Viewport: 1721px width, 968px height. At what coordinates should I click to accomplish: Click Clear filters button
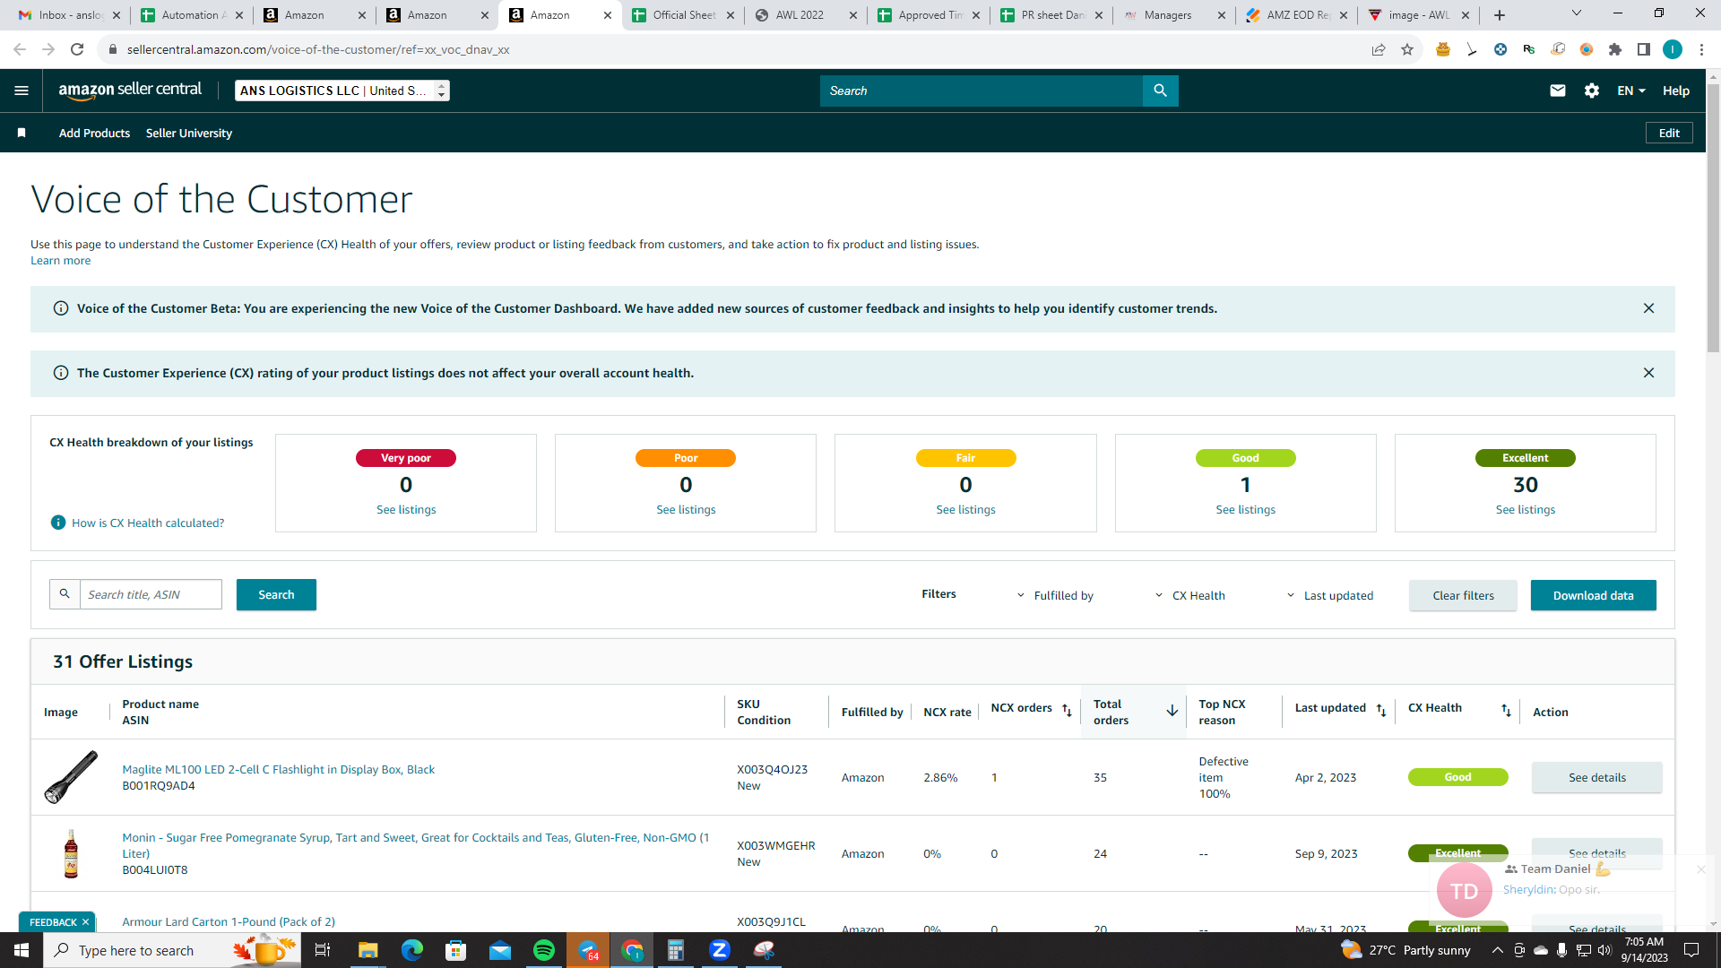coord(1463,595)
